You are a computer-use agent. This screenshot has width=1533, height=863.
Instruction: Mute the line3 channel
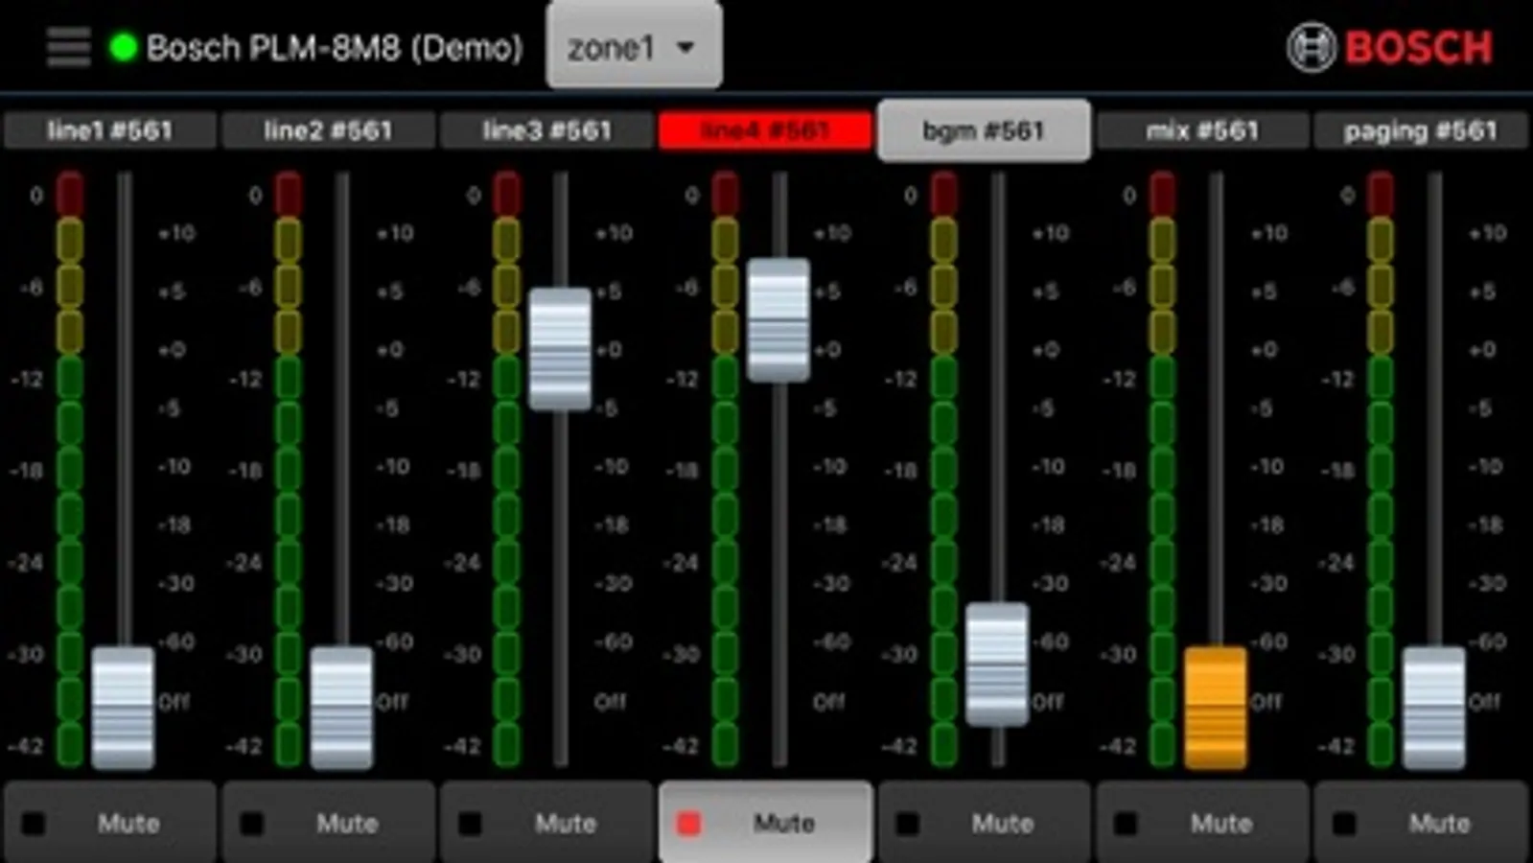click(x=547, y=823)
